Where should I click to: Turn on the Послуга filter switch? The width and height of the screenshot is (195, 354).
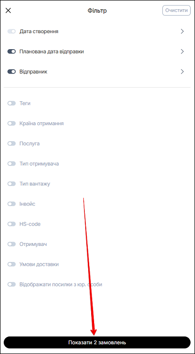(x=12, y=144)
